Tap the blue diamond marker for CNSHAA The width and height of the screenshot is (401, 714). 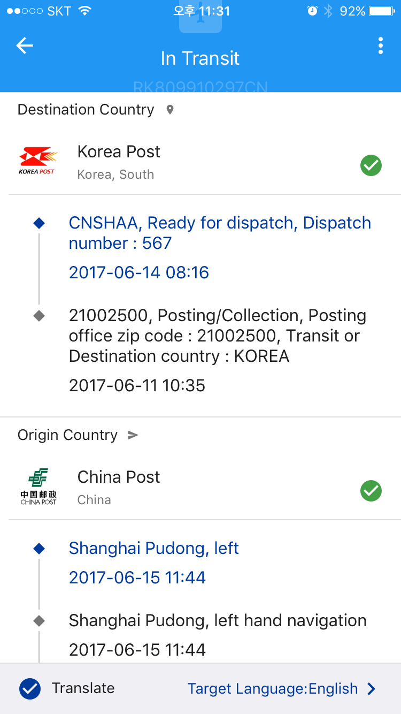(39, 223)
